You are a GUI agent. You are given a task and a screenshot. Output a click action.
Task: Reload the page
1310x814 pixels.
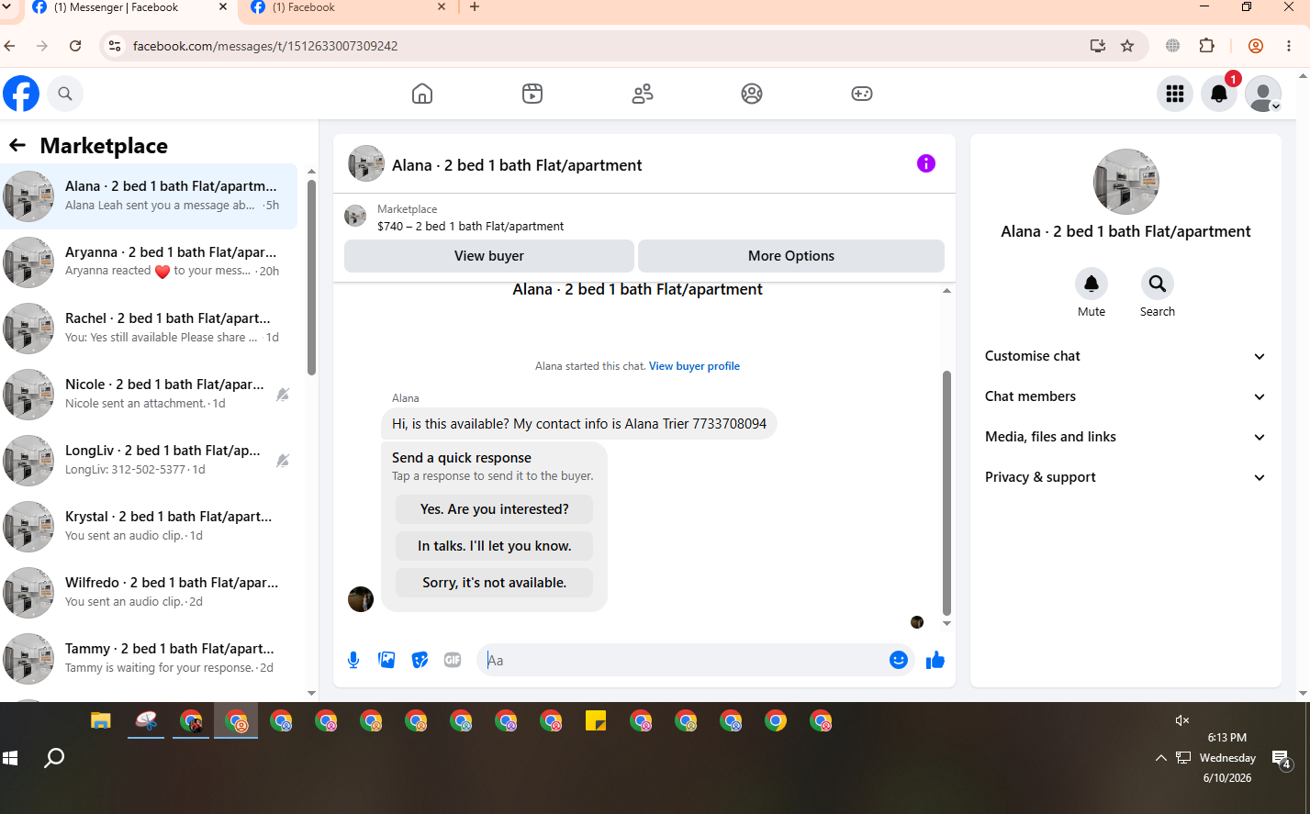(75, 46)
